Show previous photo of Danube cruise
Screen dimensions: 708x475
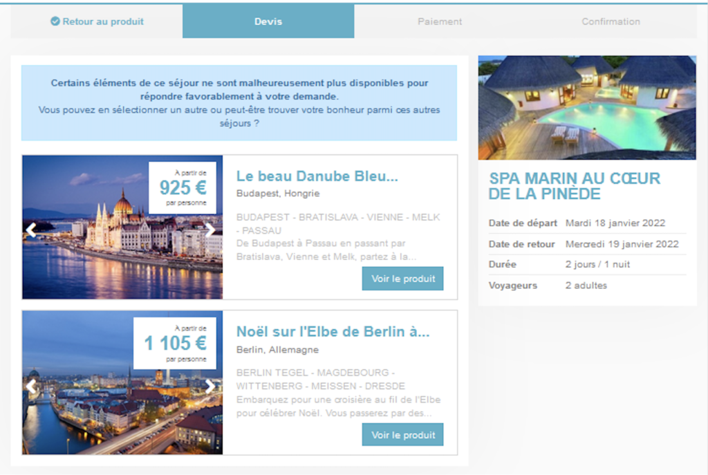31,230
